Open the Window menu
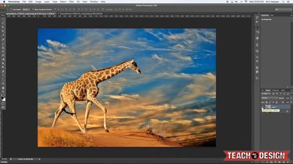 [94, 2]
